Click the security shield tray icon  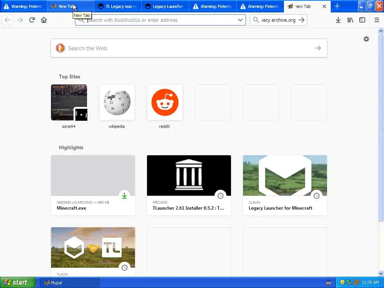click(342, 283)
